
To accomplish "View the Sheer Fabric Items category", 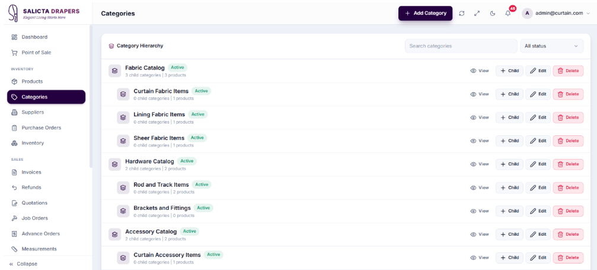I will pyautogui.click(x=480, y=141).
